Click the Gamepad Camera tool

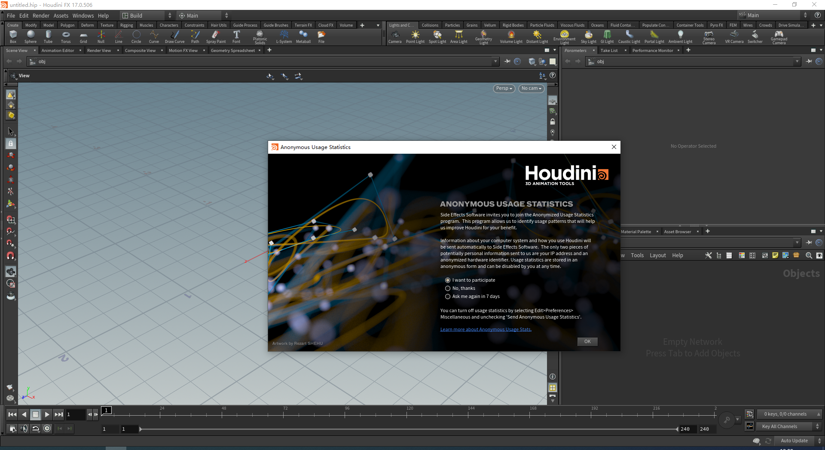779,37
